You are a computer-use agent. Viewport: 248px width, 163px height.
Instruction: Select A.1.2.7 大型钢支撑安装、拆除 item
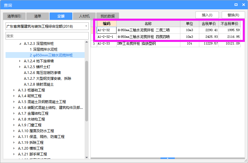point(48,79)
